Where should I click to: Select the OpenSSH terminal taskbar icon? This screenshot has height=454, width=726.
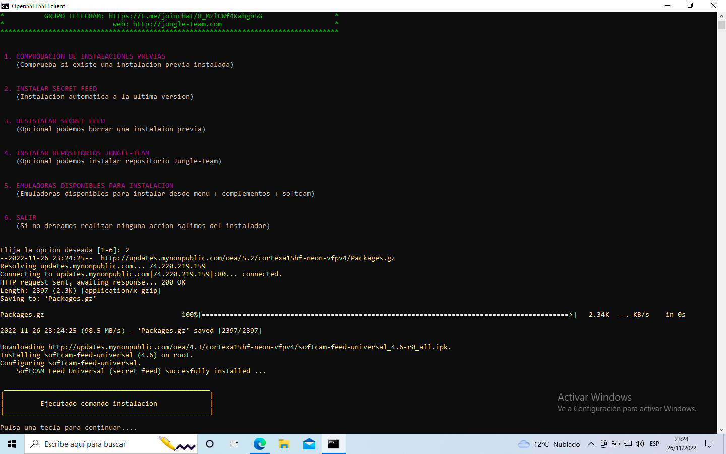point(334,444)
